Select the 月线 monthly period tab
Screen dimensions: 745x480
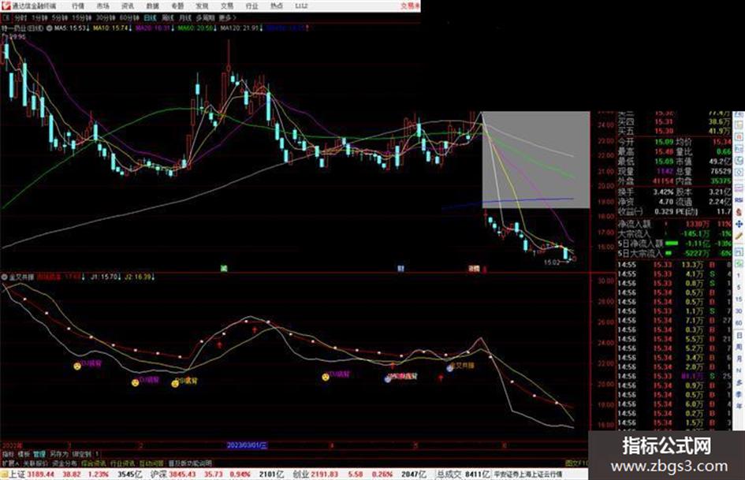(x=184, y=18)
